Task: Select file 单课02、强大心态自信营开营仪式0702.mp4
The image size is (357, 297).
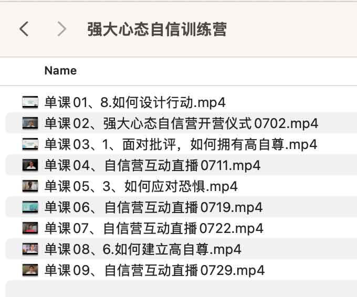Action: pos(181,123)
